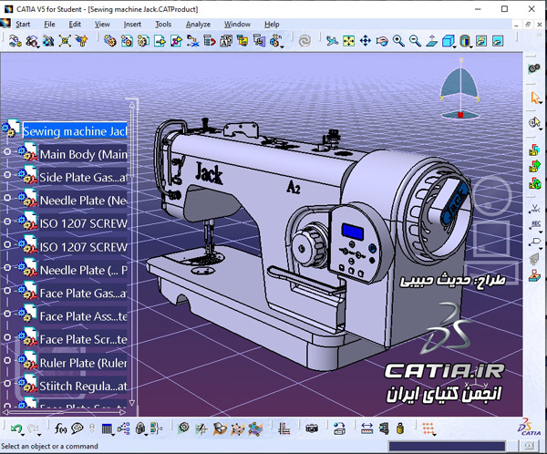Viewport: 547px width, 454px height.
Task: Open dropdown arrow beside Isometric View cube
Action: [455, 46]
